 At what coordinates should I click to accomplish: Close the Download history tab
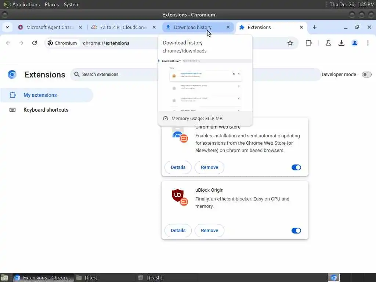[228, 27]
